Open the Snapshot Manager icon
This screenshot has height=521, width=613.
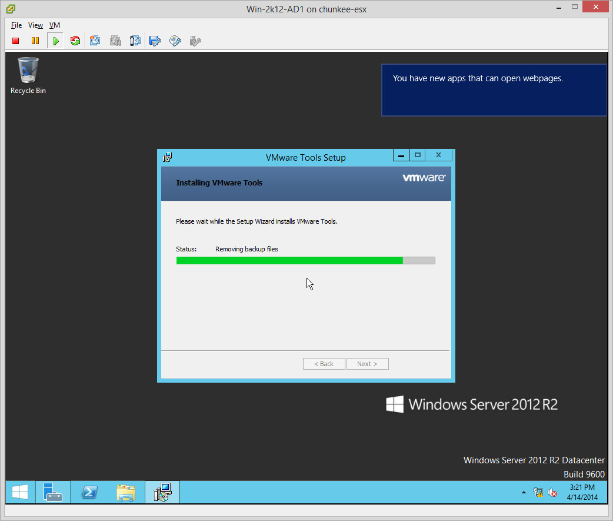[x=135, y=41]
